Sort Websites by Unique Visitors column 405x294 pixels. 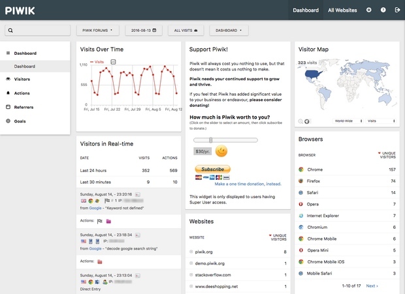[x=278, y=237]
